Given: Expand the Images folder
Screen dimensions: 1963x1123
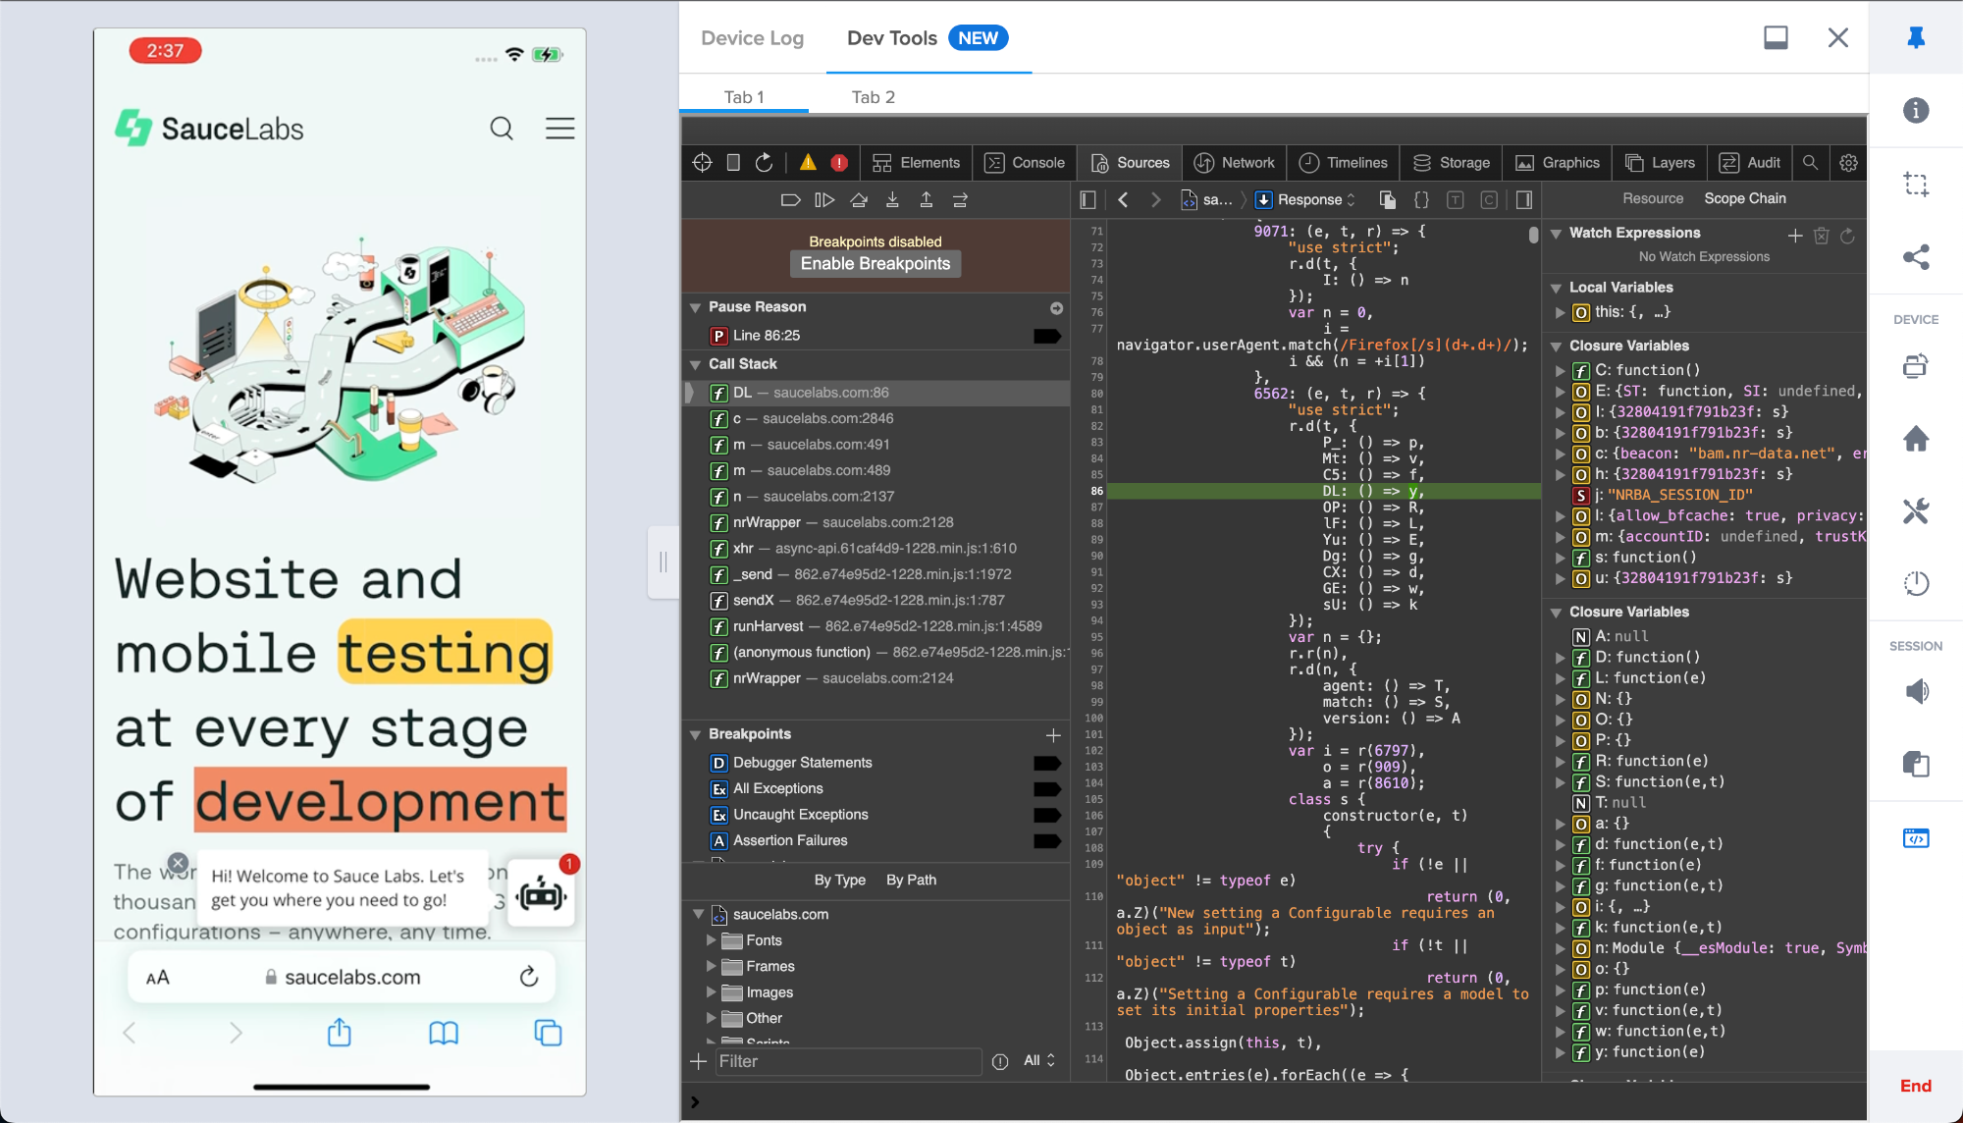Looking at the screenshot, I should tap(712, 992).
